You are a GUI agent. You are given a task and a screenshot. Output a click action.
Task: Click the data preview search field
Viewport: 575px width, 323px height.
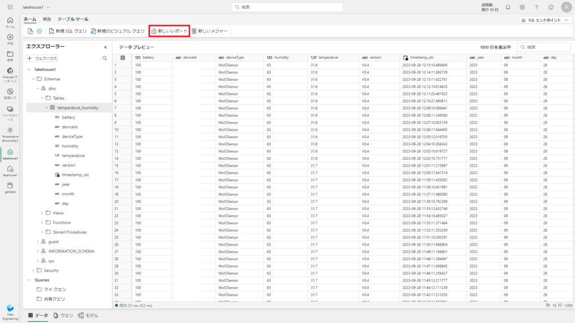(x=545, y=47)
